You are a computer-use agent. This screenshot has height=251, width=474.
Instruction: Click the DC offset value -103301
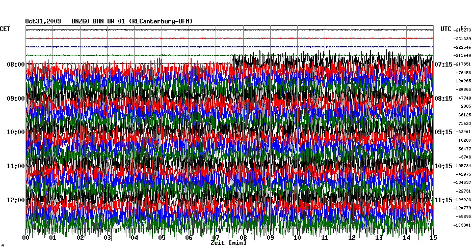(x=463, y=225)
